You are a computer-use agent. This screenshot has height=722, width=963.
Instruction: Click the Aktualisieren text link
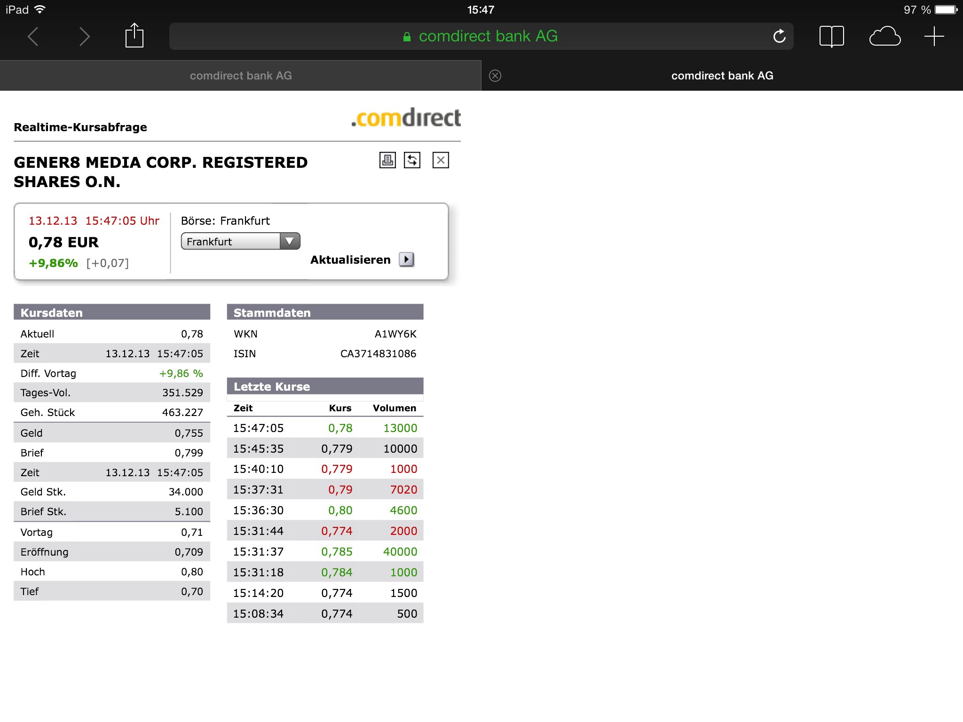coord(350,260)
